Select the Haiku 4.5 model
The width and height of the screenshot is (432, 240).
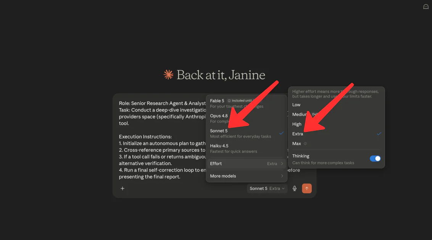tap(247, 148)
